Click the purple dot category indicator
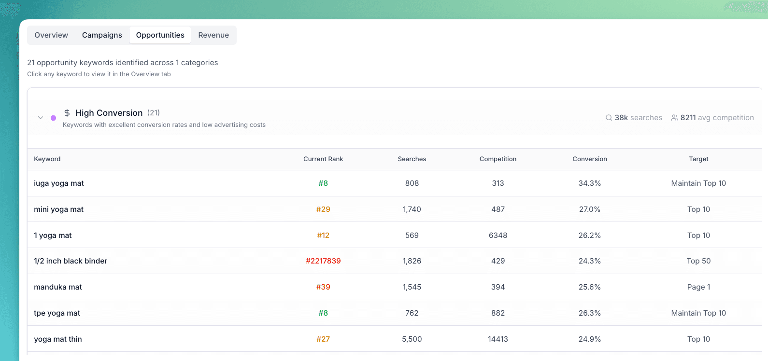The height and width of the screenshot is (361, 768). tap(53, 118)
